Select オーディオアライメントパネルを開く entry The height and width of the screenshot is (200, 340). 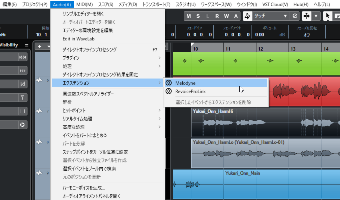108,196
